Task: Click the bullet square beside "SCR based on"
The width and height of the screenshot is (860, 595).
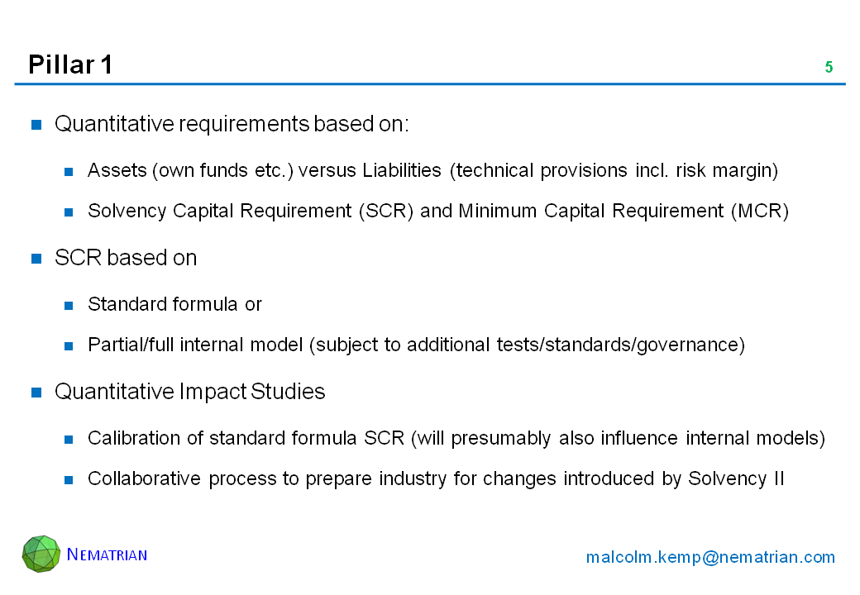Action: (36, 259)
